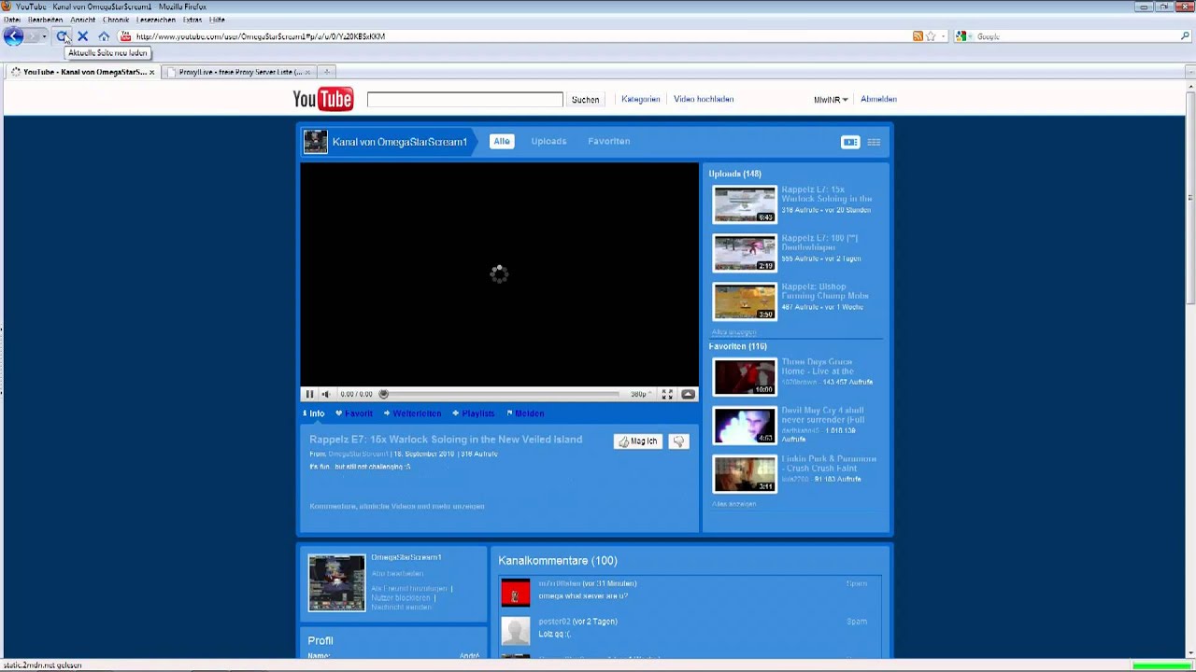
Task: Reload the current page in Firefox
Action: (62, 36)
